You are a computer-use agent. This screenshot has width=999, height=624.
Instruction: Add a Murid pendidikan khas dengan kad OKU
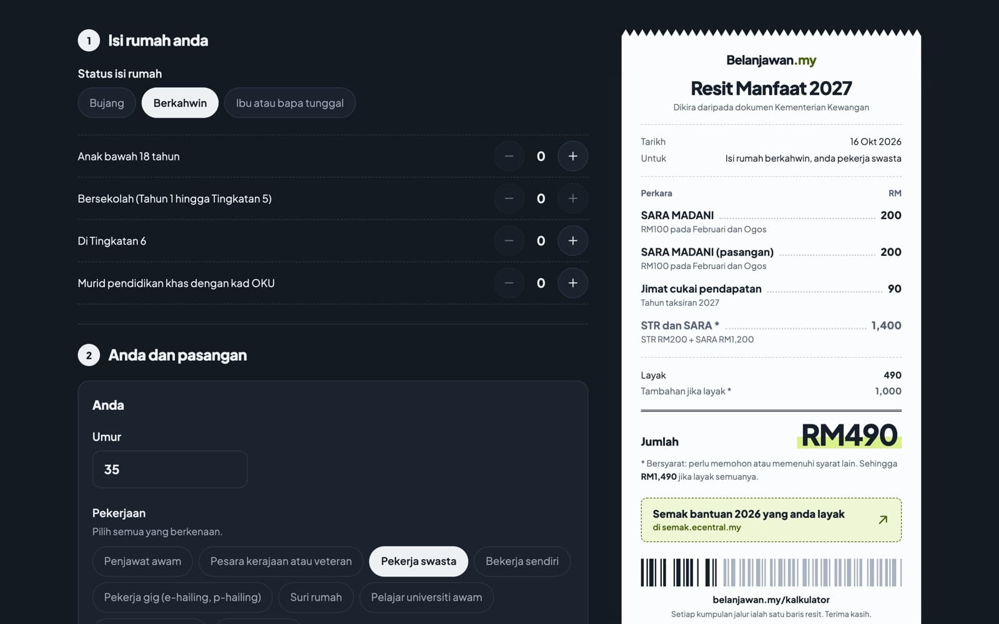(x=573, y=283)
